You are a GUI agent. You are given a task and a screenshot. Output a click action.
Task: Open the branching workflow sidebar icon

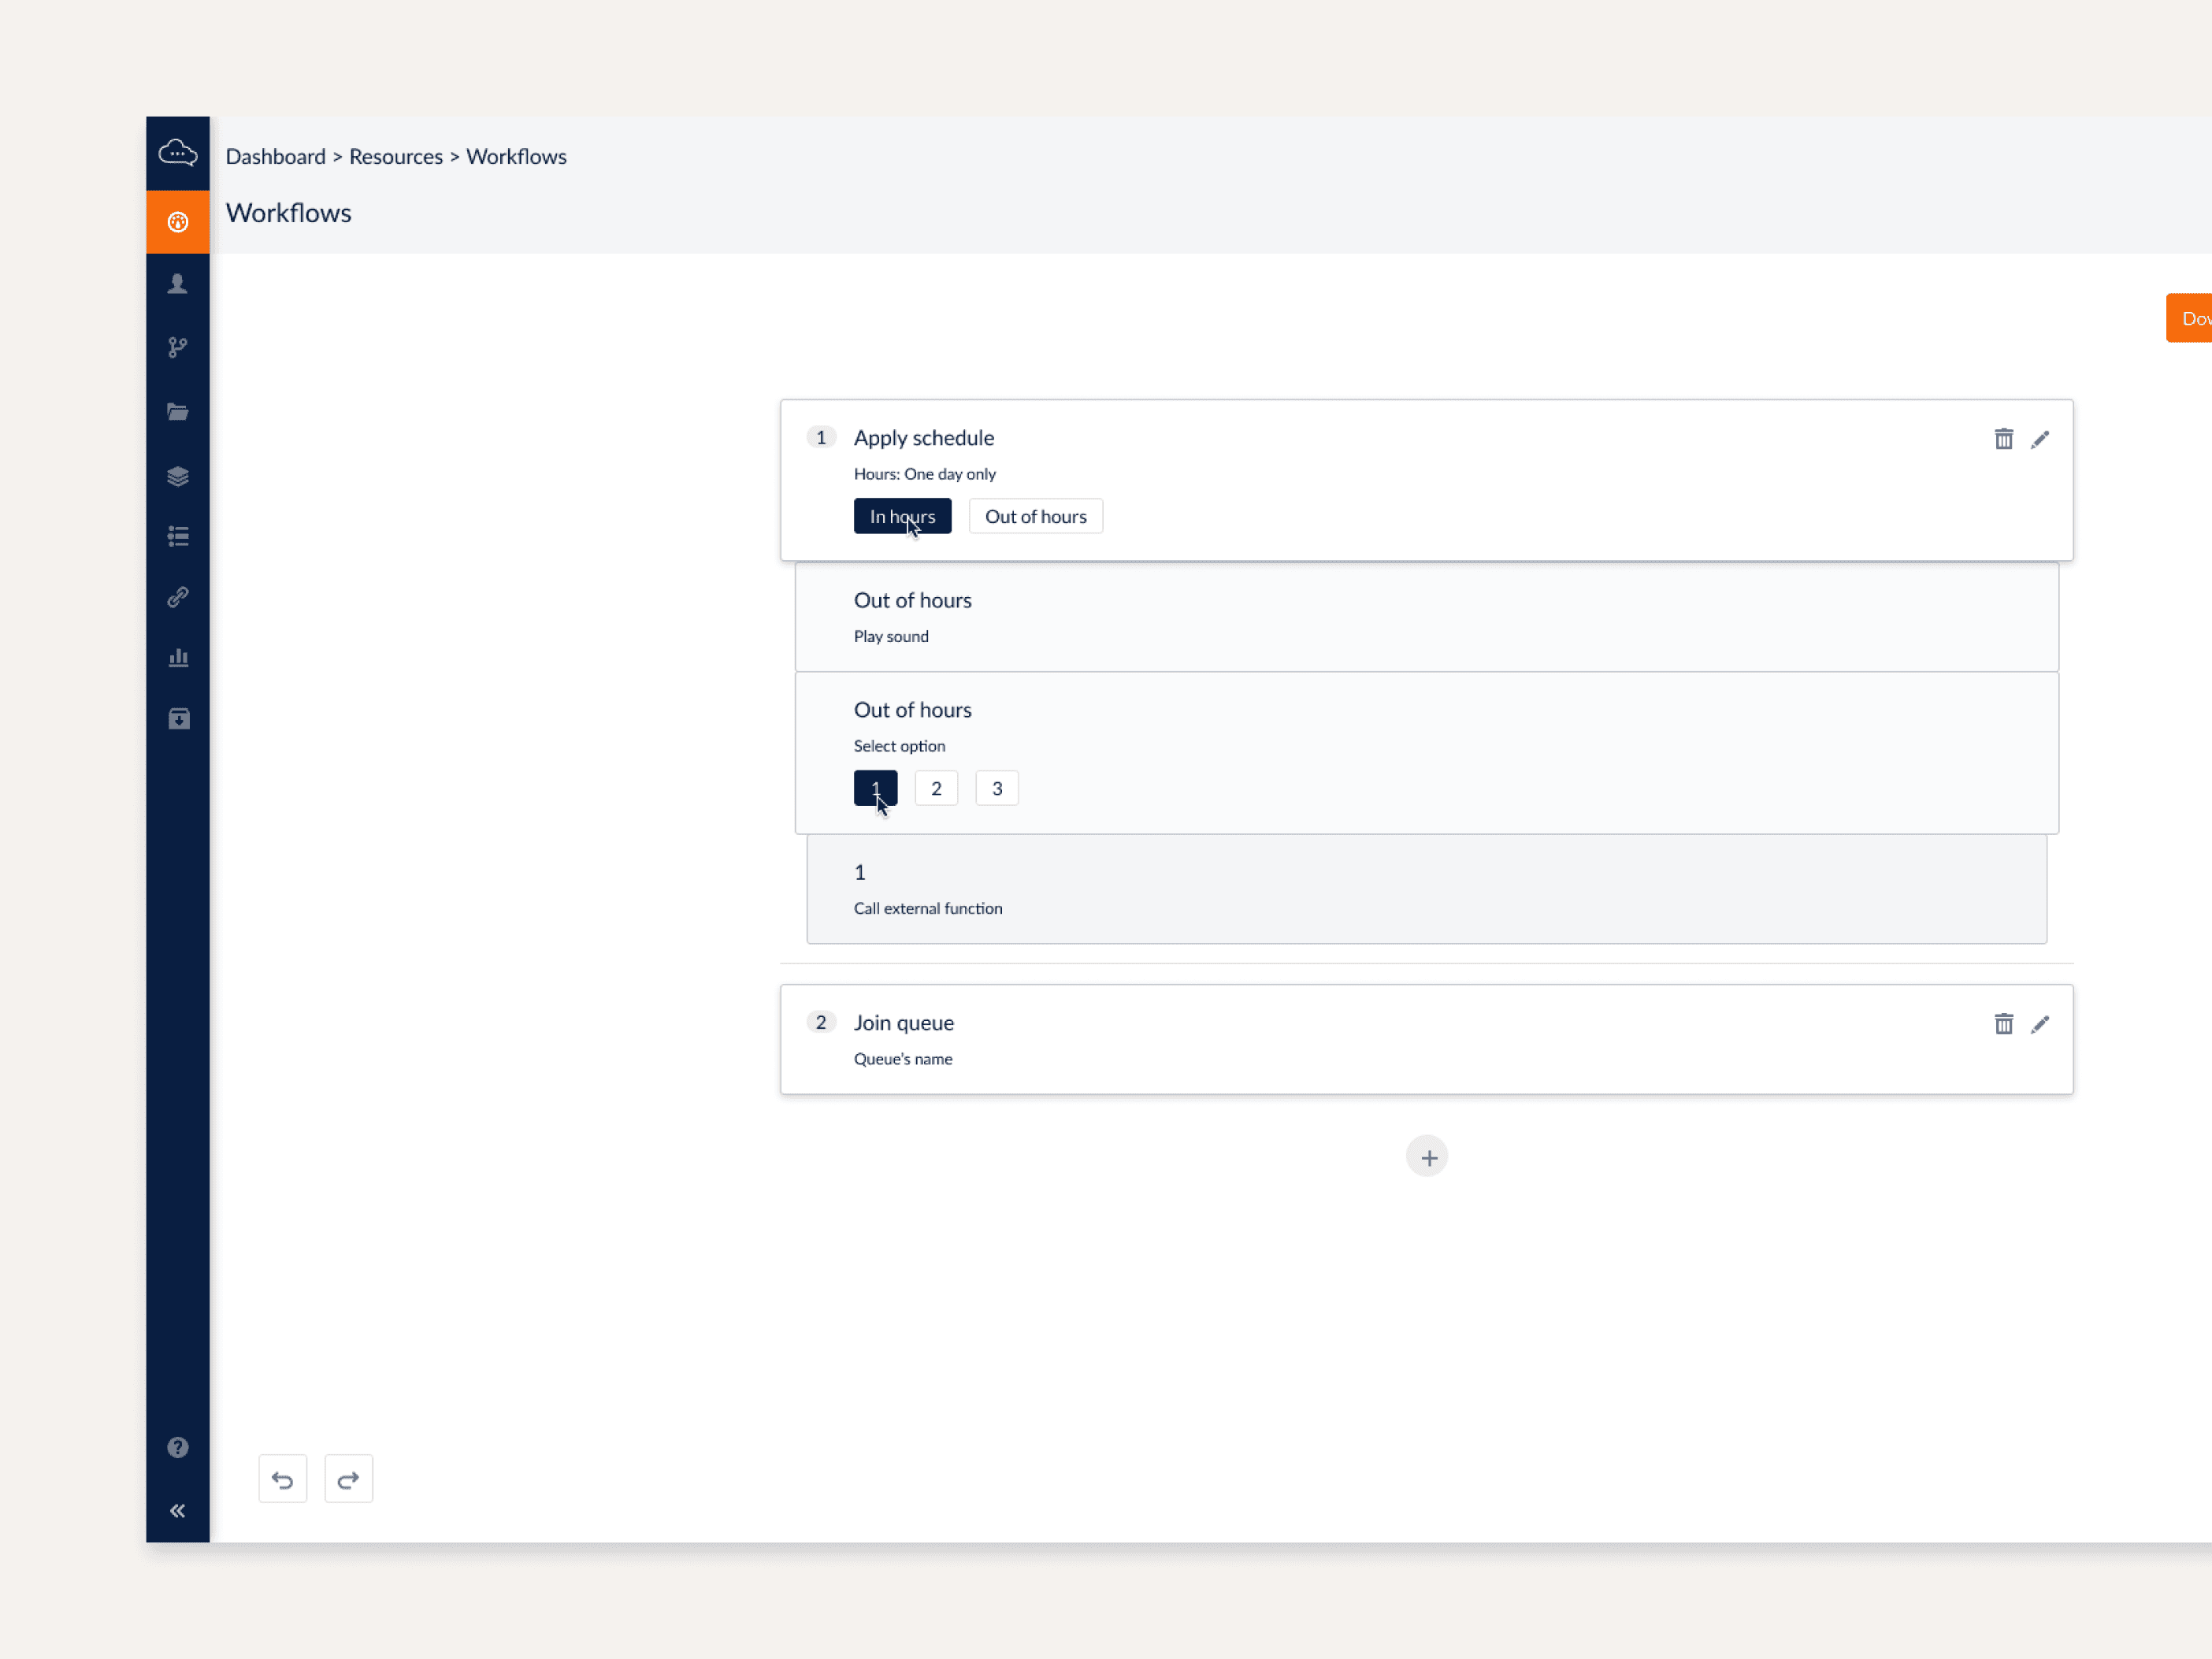tap(178, 347)
